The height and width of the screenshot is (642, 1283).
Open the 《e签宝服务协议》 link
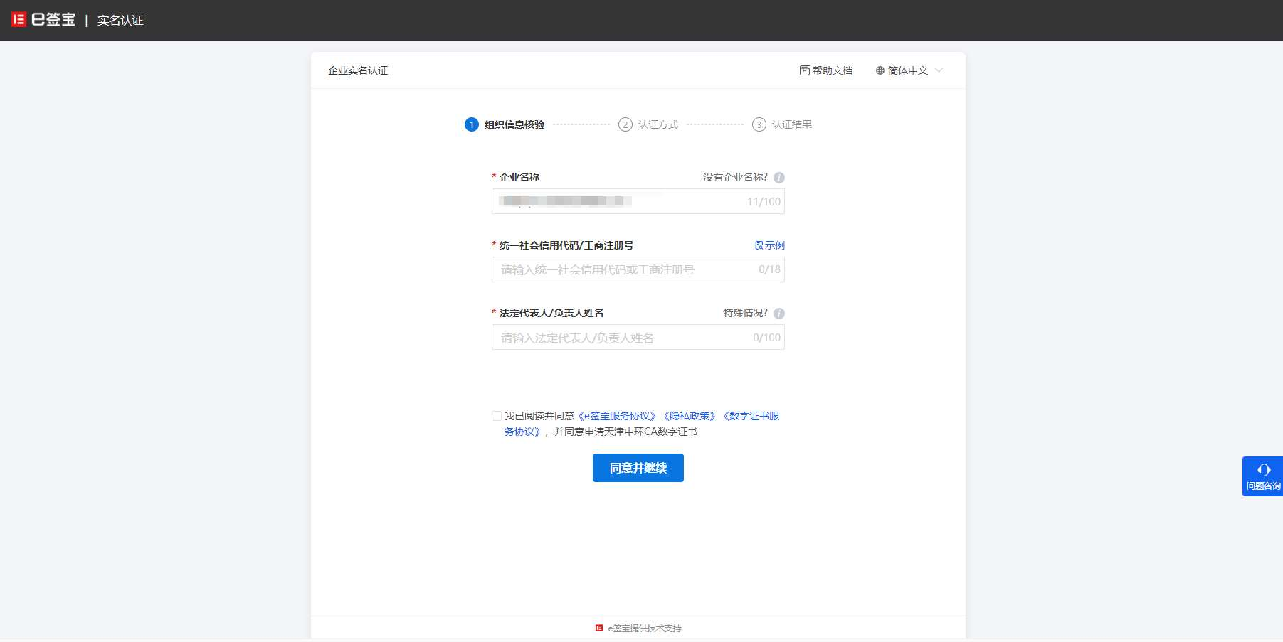[x=617, y=416]
